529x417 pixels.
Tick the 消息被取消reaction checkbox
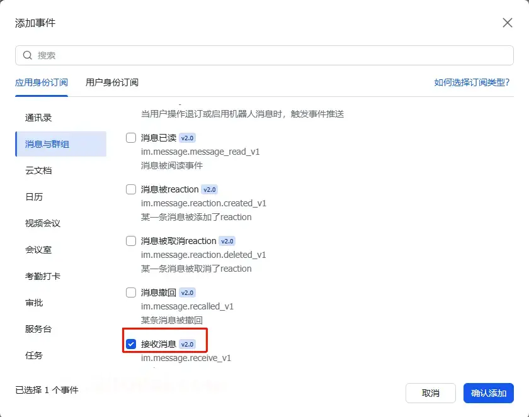(131, 241)
